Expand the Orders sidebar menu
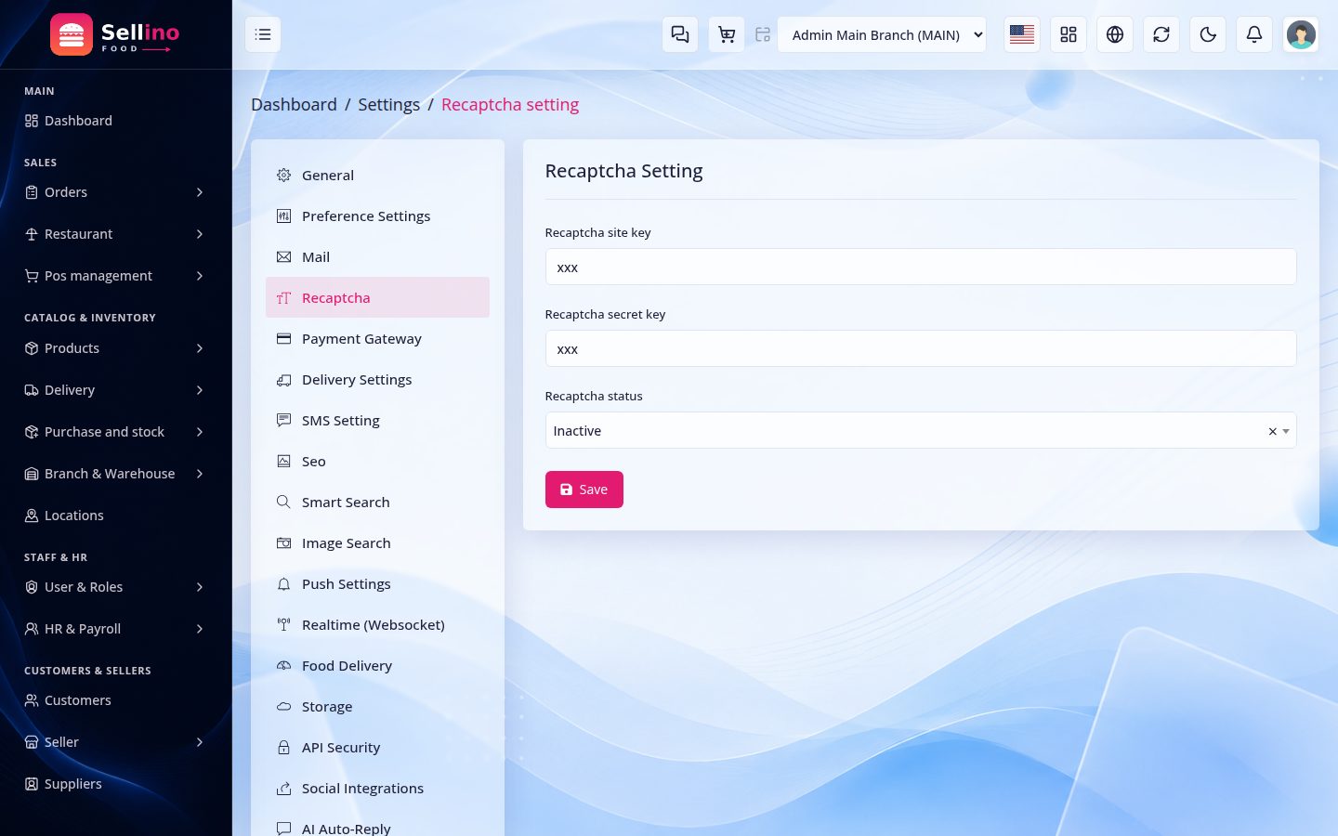This screenshot has height=836, width=1338. 115,192
